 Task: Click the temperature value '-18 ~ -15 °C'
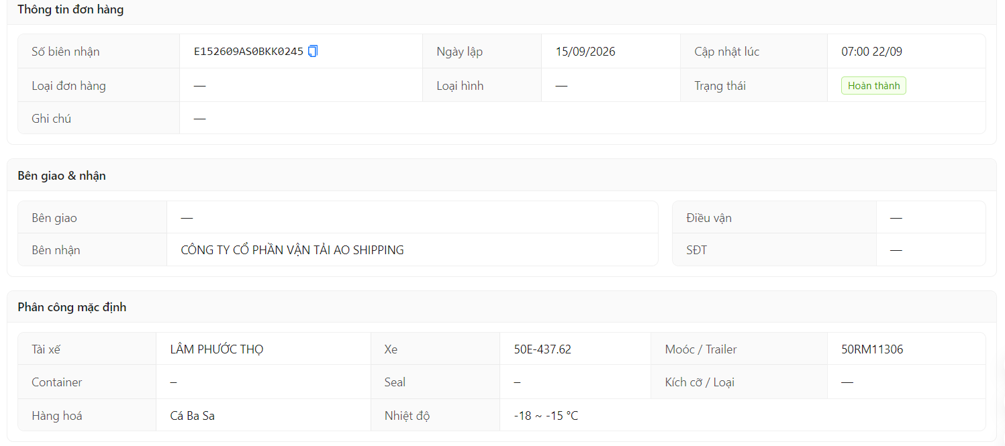click(546, 416)
